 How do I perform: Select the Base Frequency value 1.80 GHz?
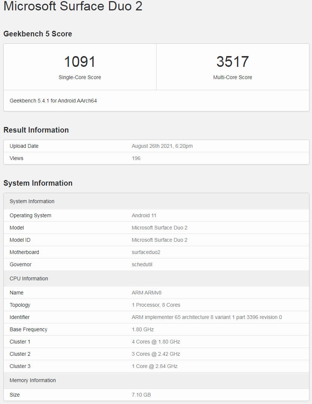[x=142, y=329]
